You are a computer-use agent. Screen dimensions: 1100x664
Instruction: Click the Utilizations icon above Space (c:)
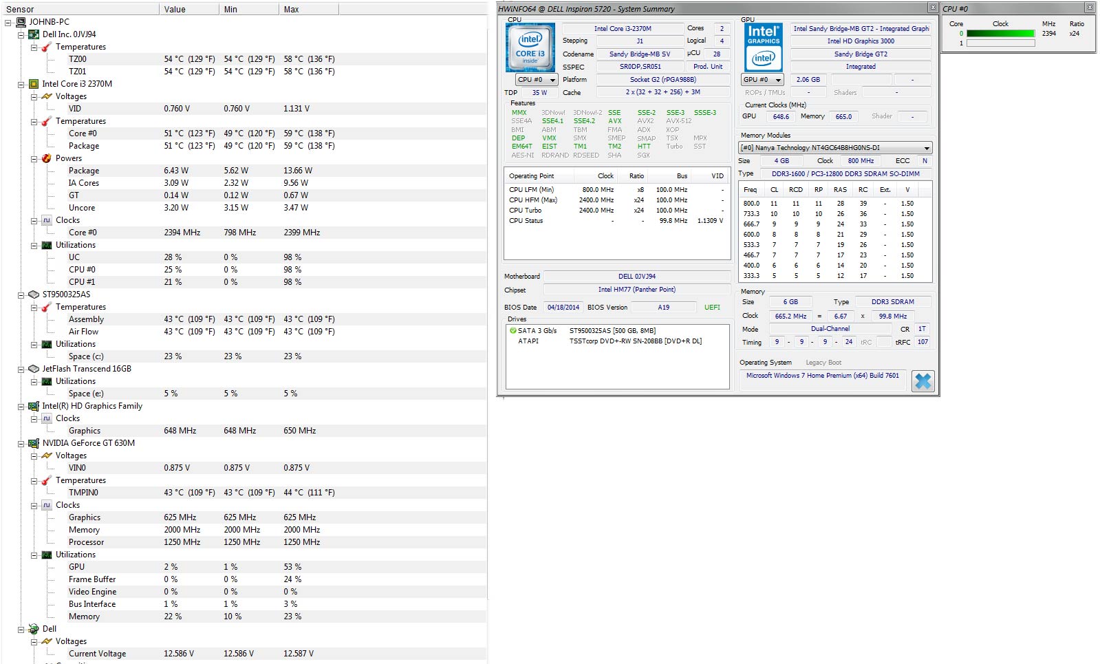[46, 344]
